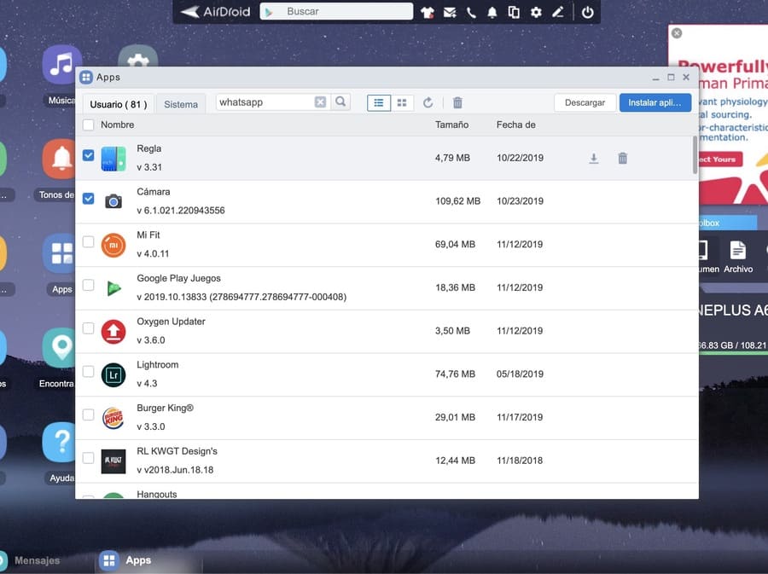Viewport: 768px width, 574px height.
Task: Open notifications bell in top bar
Action: pos(492,12)
